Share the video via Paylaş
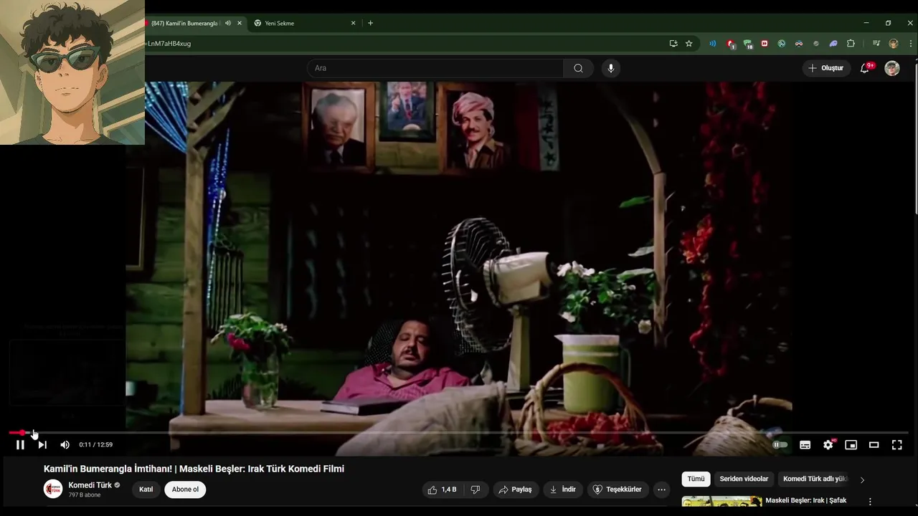The width and height of the screenshot is (918, 516). pos(515,489)
